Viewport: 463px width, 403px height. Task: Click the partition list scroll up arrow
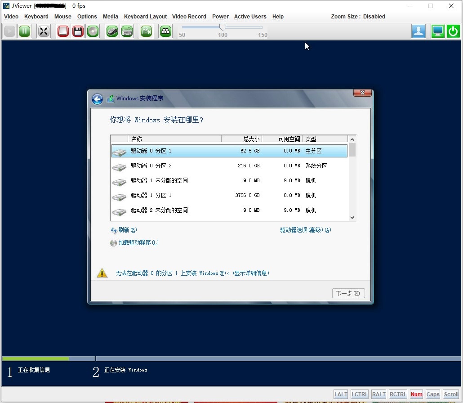click(x=352, y=139)
